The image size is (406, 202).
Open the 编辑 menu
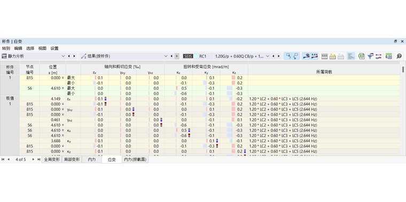pyautogui.click(x=18, y=48)
